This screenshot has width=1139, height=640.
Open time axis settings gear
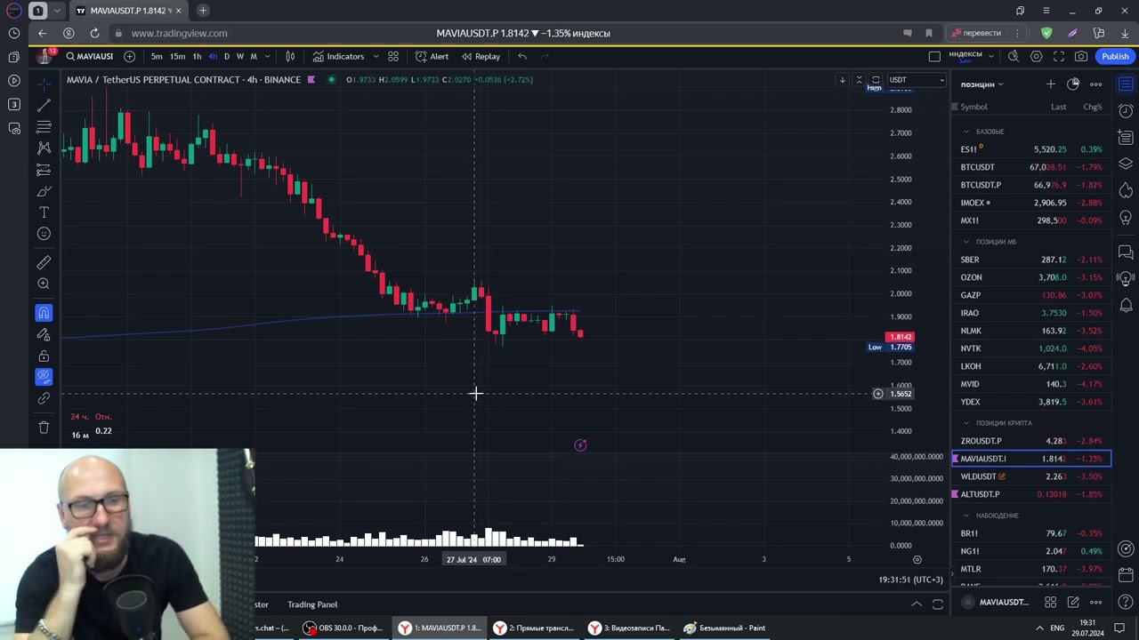(x=917, y=559)
